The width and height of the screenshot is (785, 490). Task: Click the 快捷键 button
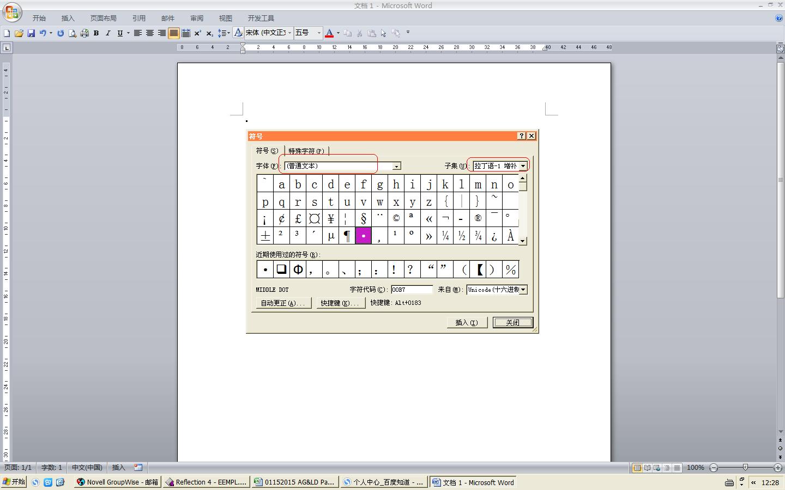[341, 303]
